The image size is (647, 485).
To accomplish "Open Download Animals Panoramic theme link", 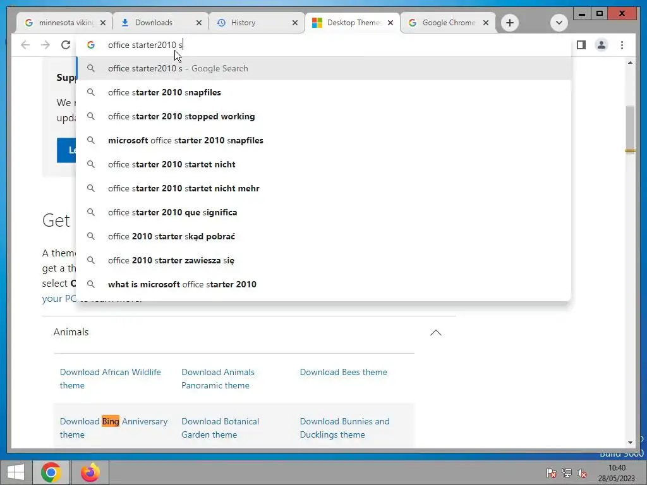I will point(218,379).
